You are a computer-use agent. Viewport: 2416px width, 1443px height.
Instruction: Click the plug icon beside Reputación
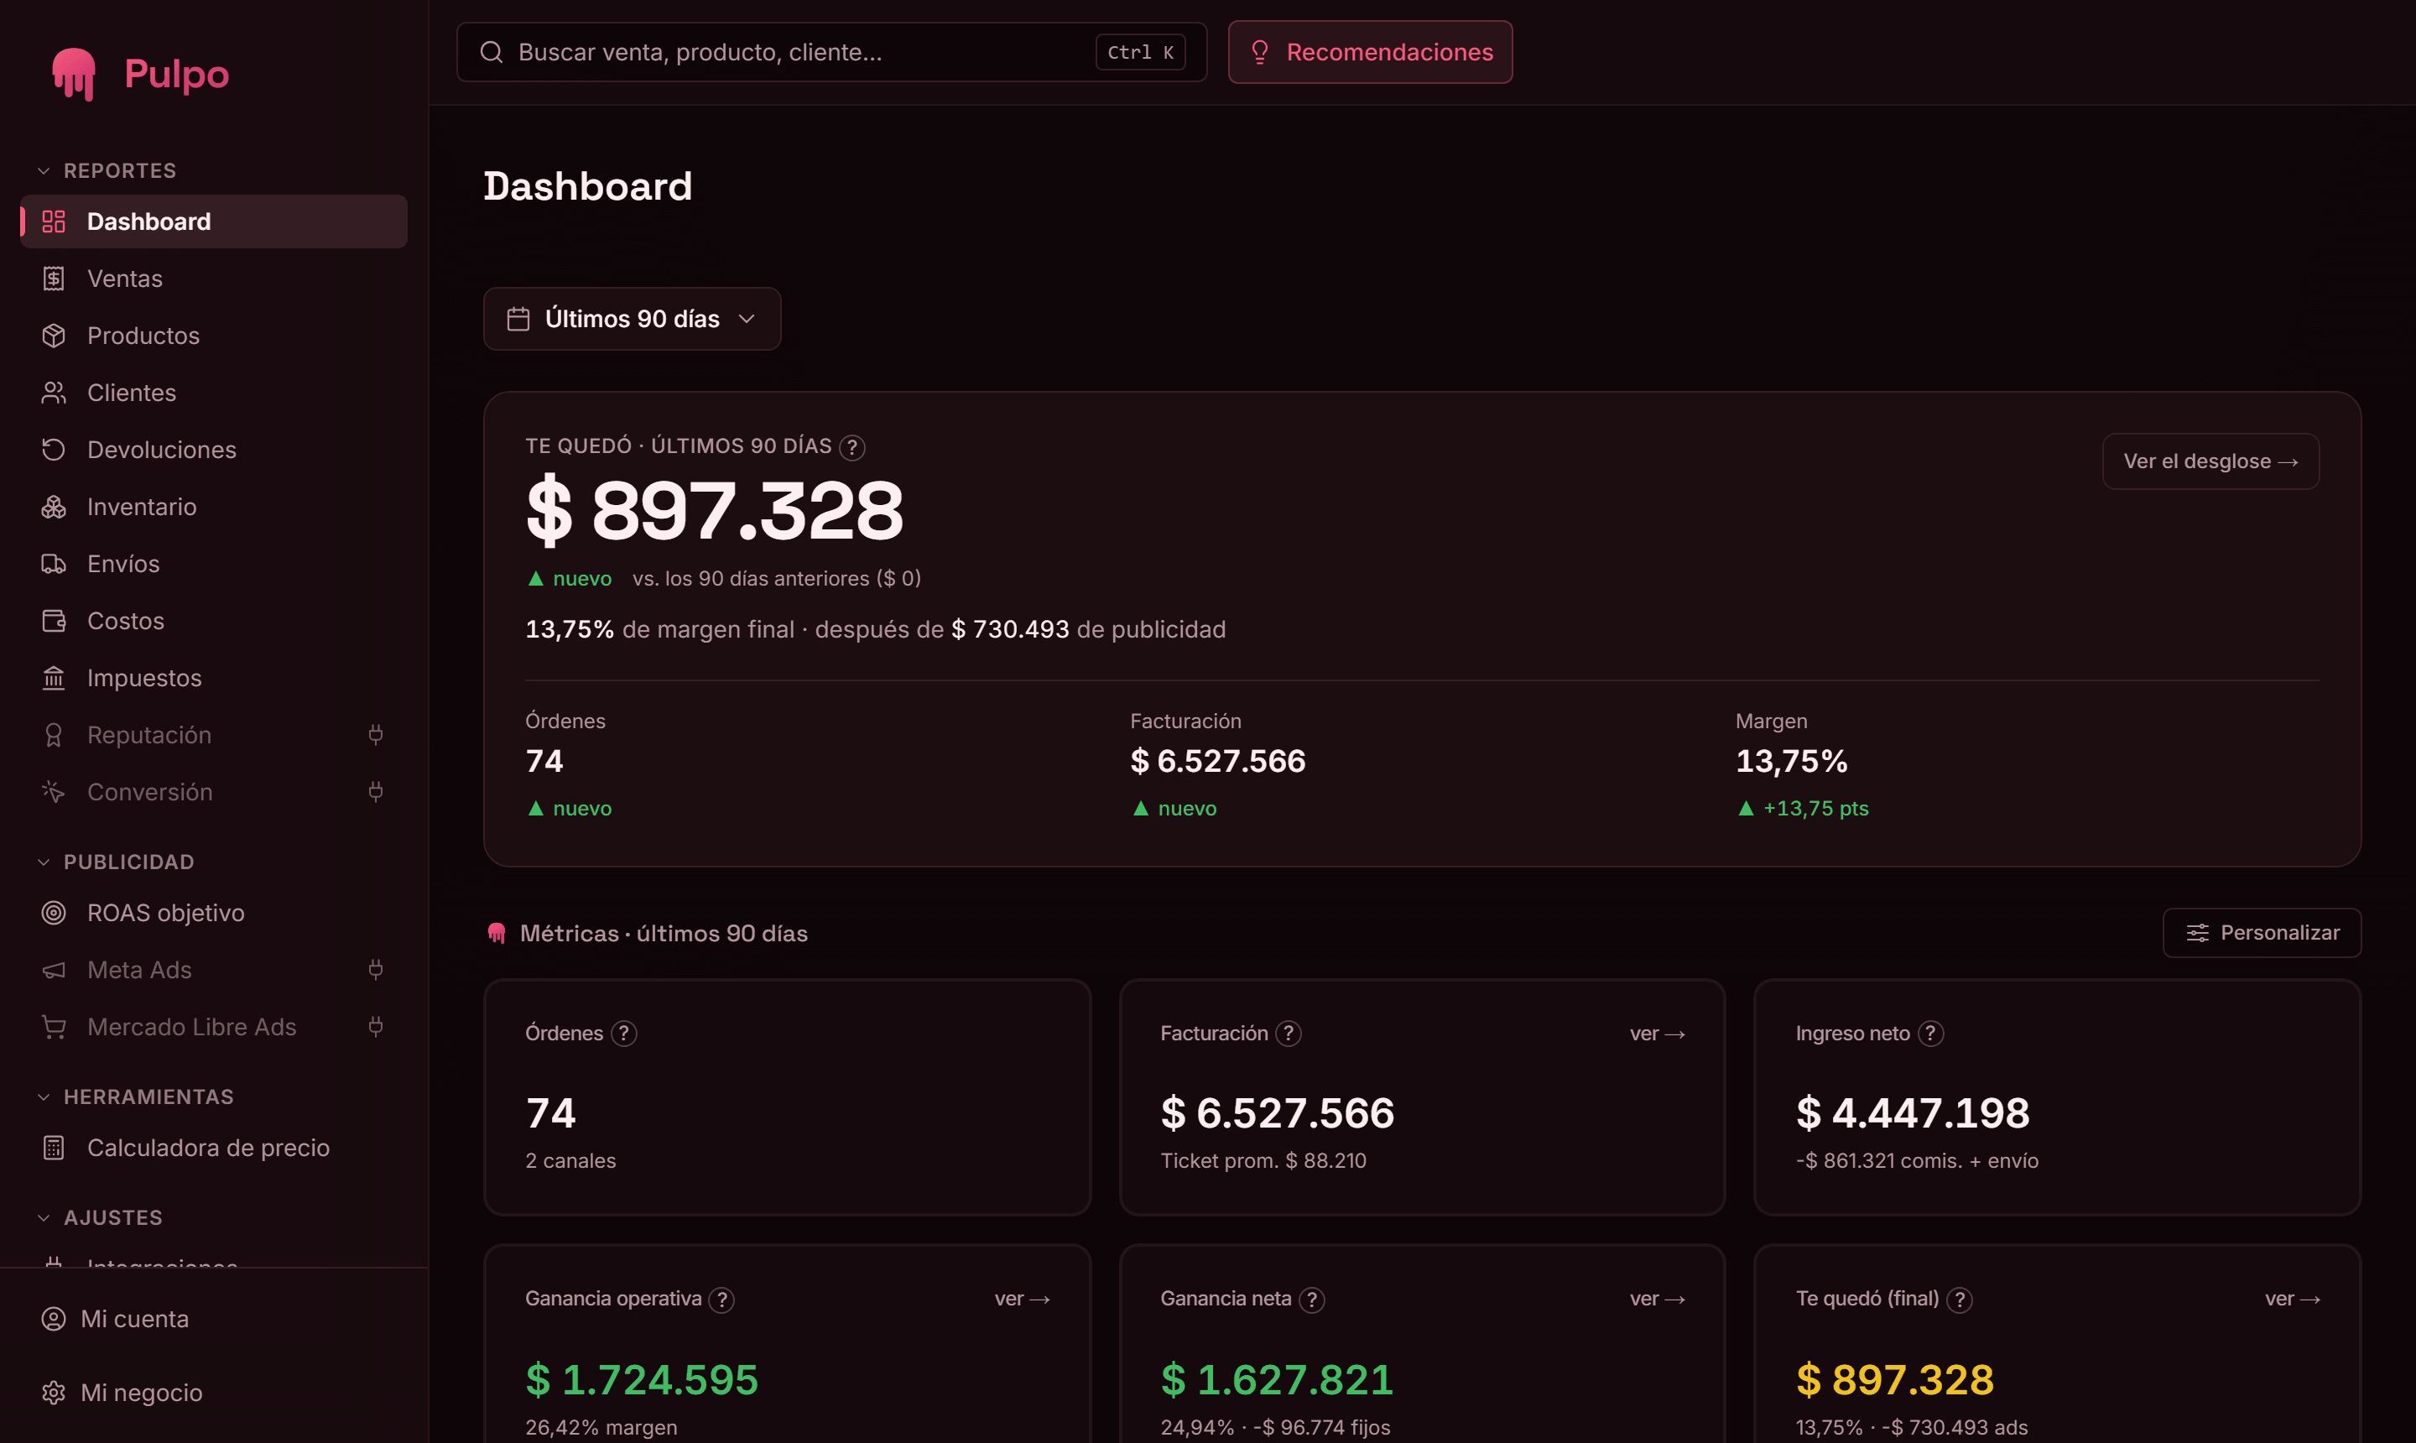[375, 735]
